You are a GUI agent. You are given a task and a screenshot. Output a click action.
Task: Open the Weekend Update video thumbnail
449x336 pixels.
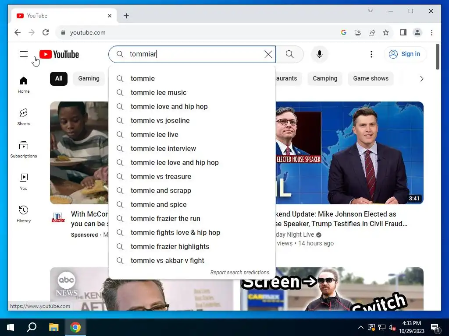click(349, 153)
